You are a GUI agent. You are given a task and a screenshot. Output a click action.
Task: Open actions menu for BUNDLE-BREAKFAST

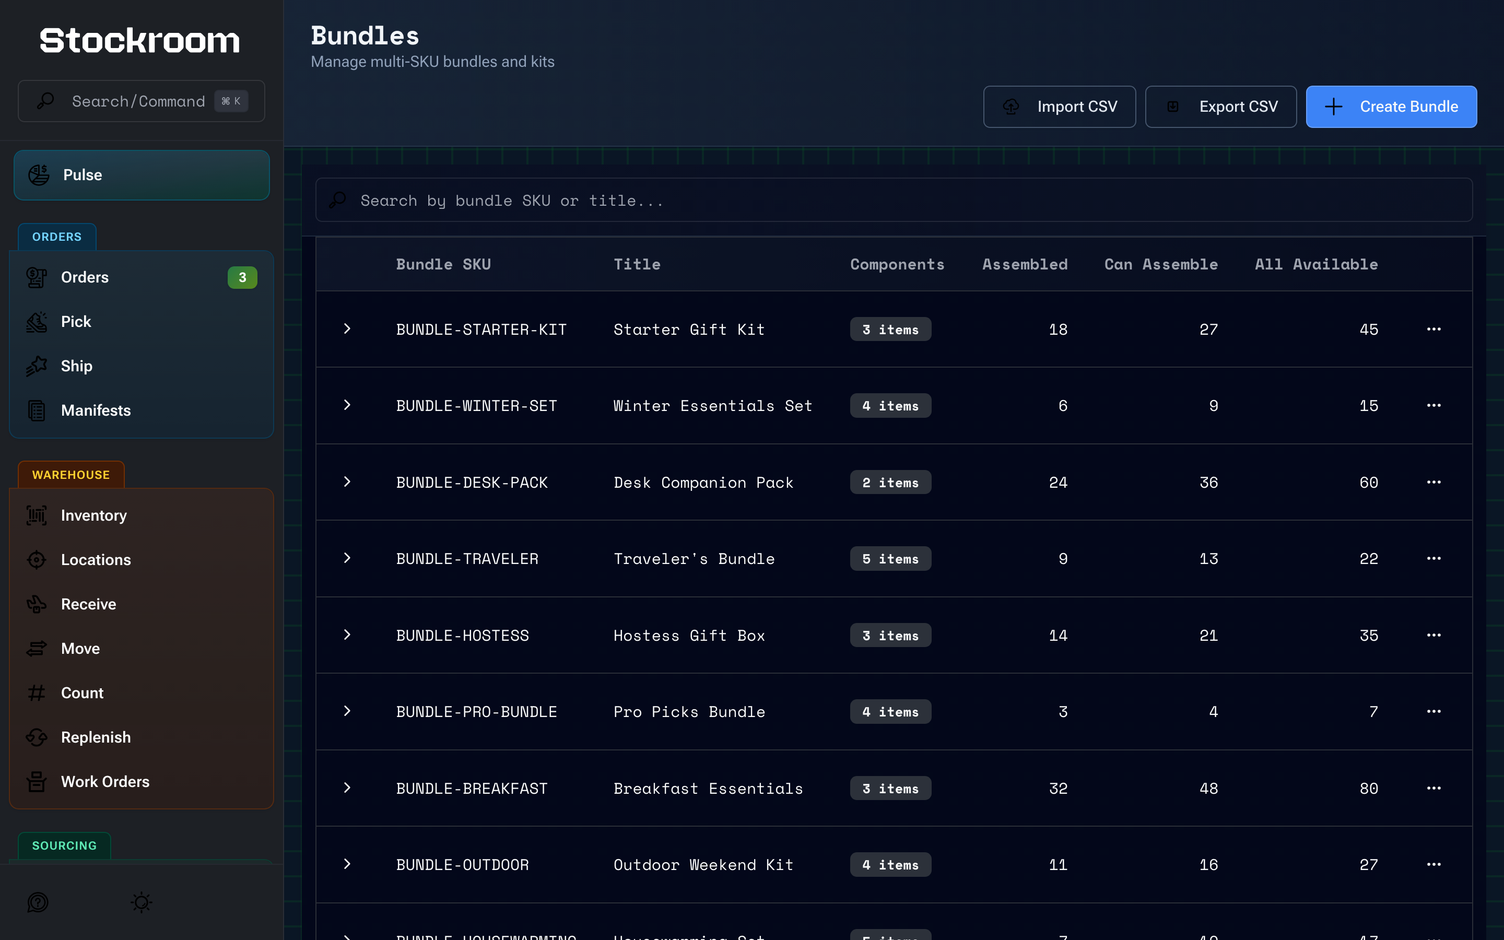pyautogui.click(x=1434, y=789)
